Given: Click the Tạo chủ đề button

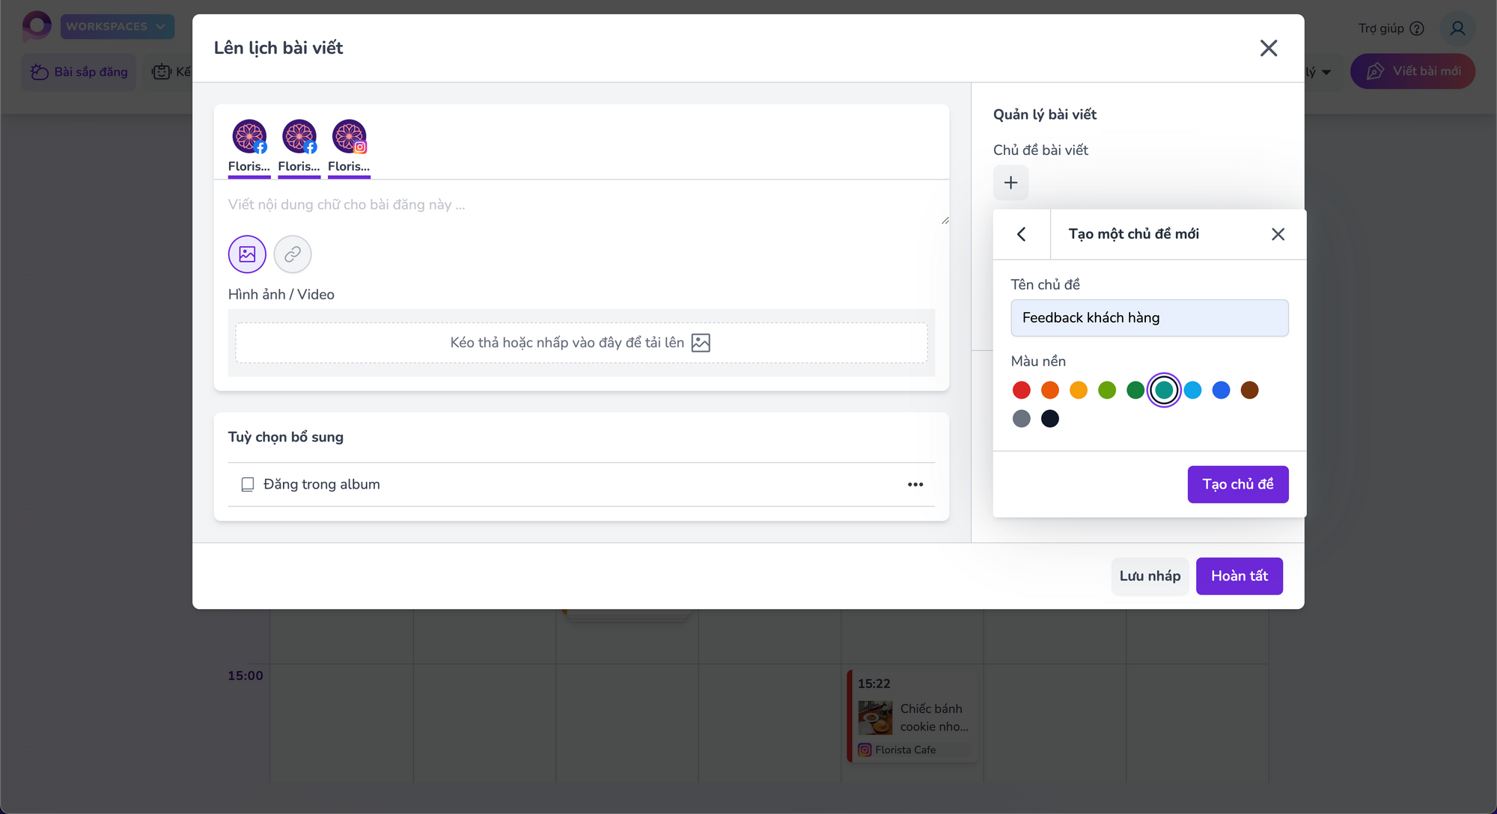Looking at the screenshot, I should [x=1238, y=485].
